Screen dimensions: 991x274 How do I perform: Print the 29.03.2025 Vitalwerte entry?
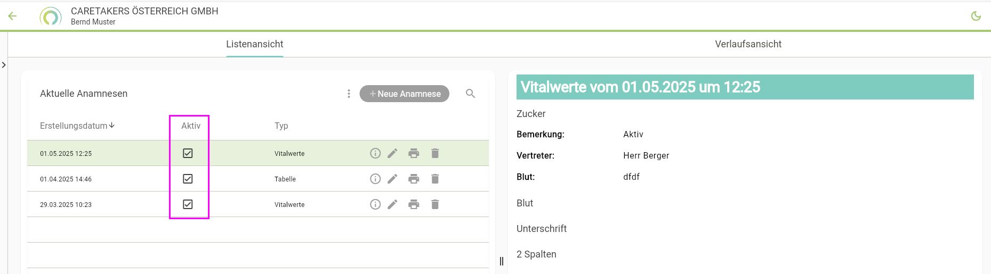tap(414, 204)
